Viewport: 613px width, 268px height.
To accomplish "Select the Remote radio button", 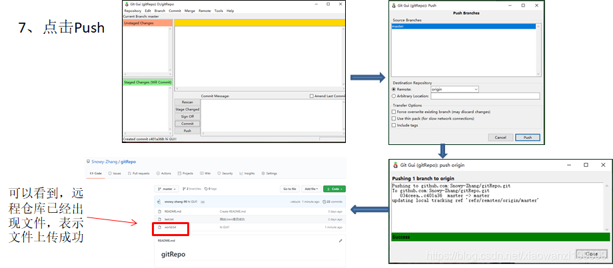I will click(x=394, y=89).
